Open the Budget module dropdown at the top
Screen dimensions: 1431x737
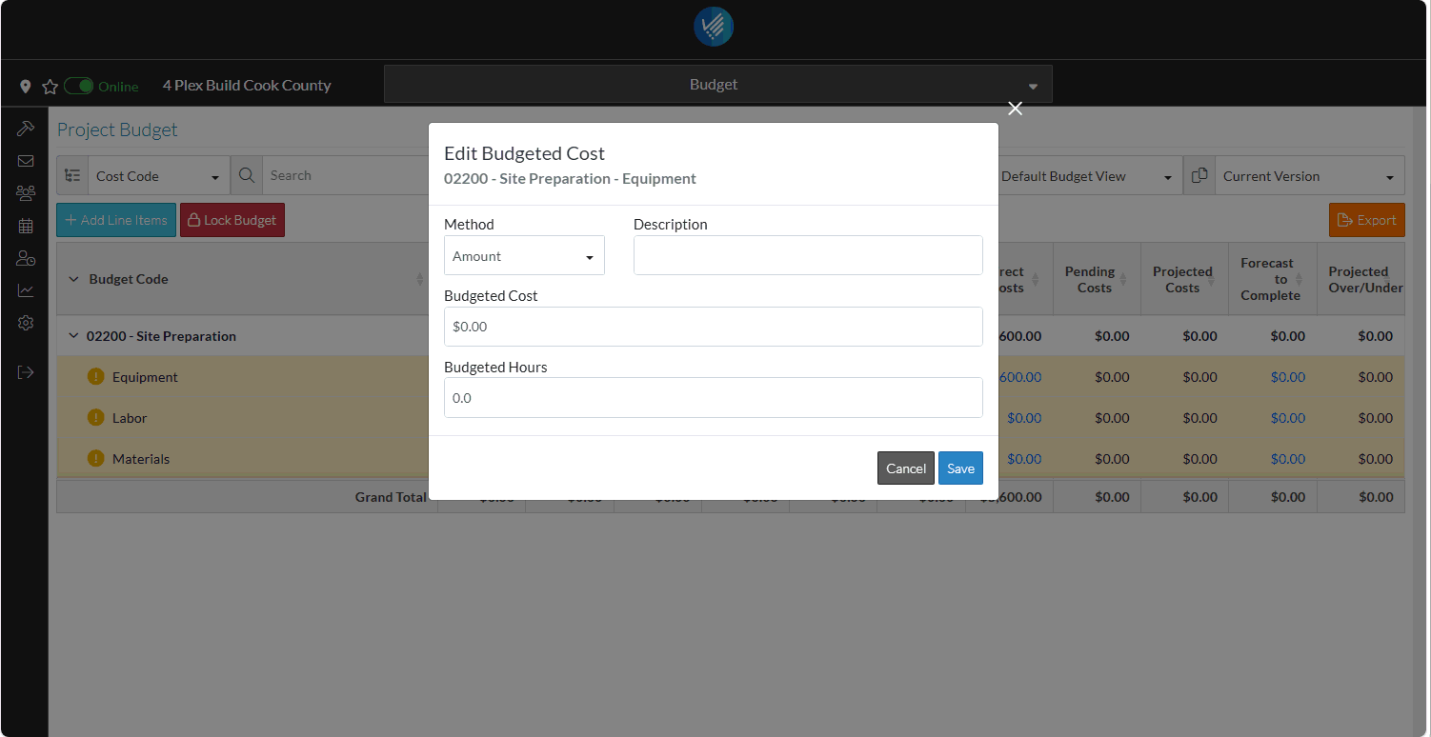[717, 85]
